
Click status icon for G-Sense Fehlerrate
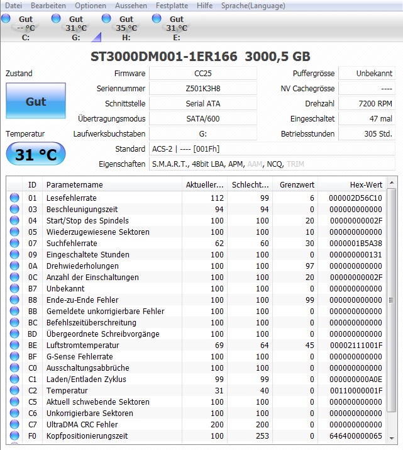(x=14, y=356)
